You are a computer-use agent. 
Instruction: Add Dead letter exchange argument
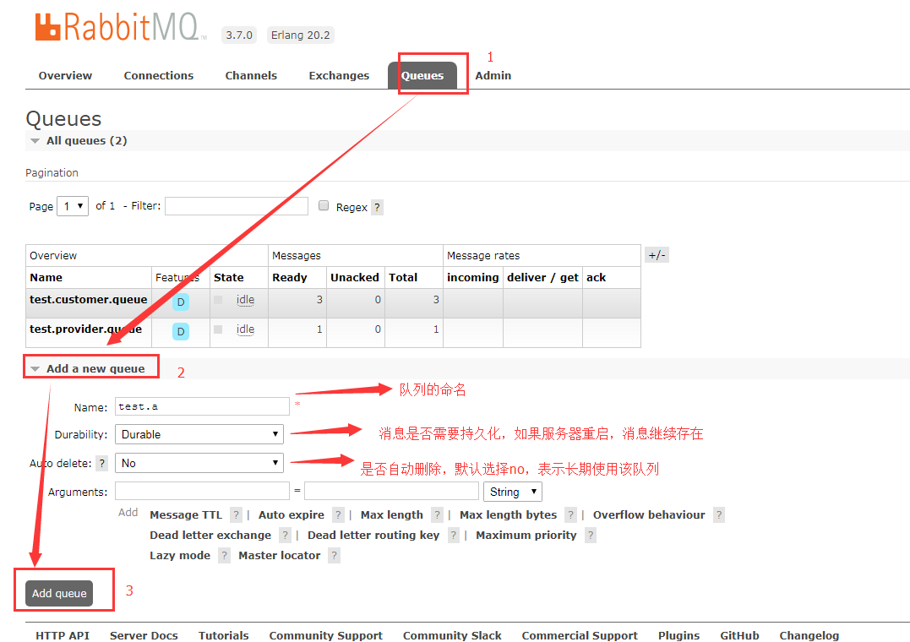(x=210, y=536)
